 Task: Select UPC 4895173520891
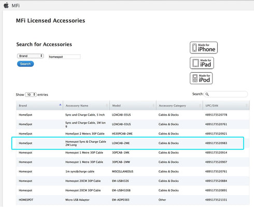click(216, 190)
